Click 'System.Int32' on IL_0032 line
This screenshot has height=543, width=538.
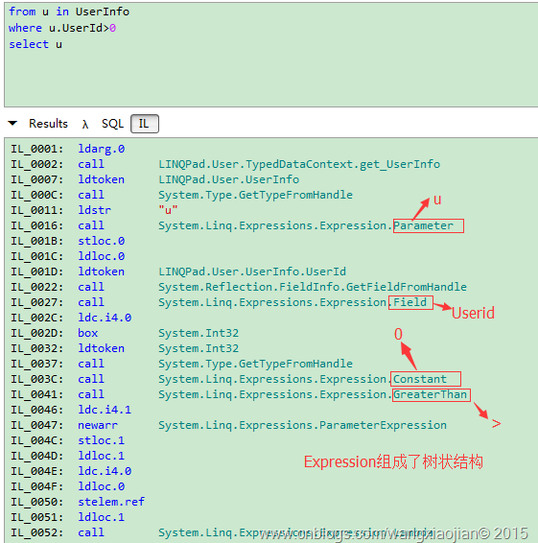[x=199, y=348]
